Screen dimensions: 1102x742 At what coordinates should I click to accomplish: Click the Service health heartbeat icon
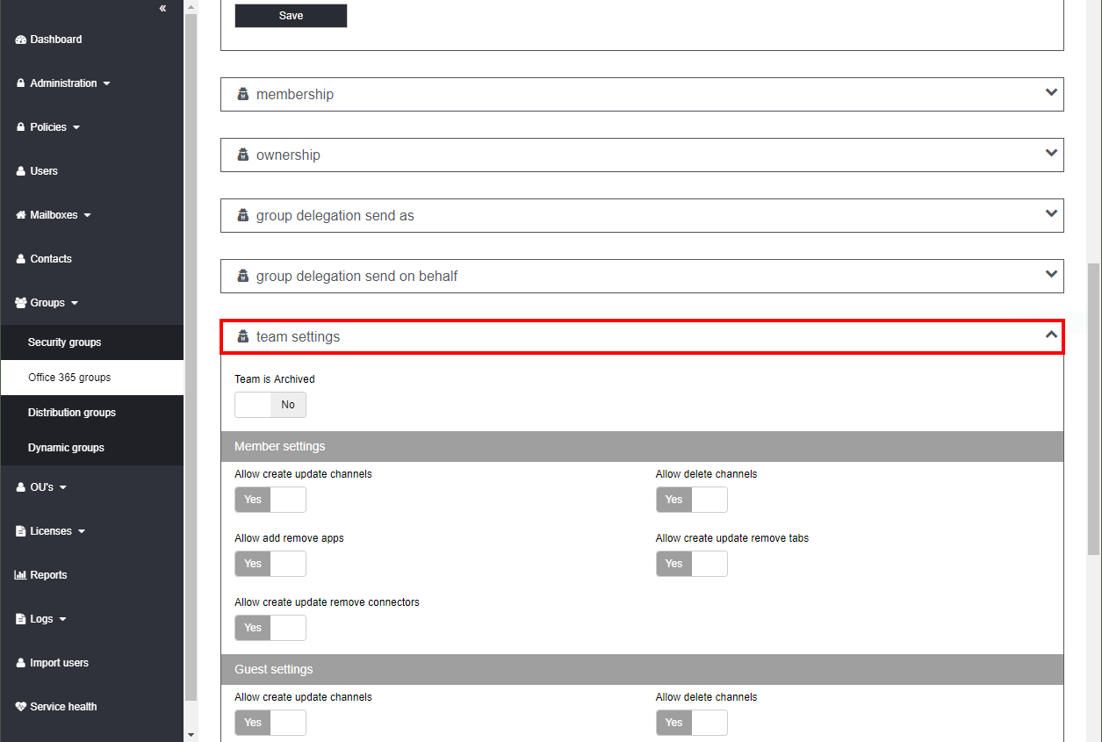(21, 707)
